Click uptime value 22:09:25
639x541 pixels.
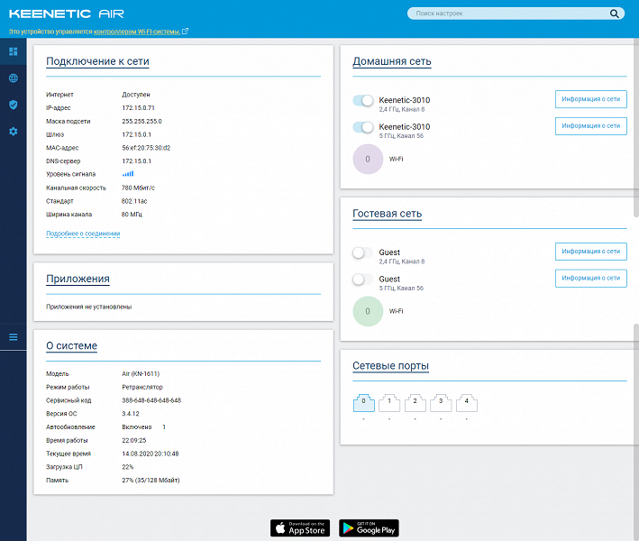pos(133,440)
